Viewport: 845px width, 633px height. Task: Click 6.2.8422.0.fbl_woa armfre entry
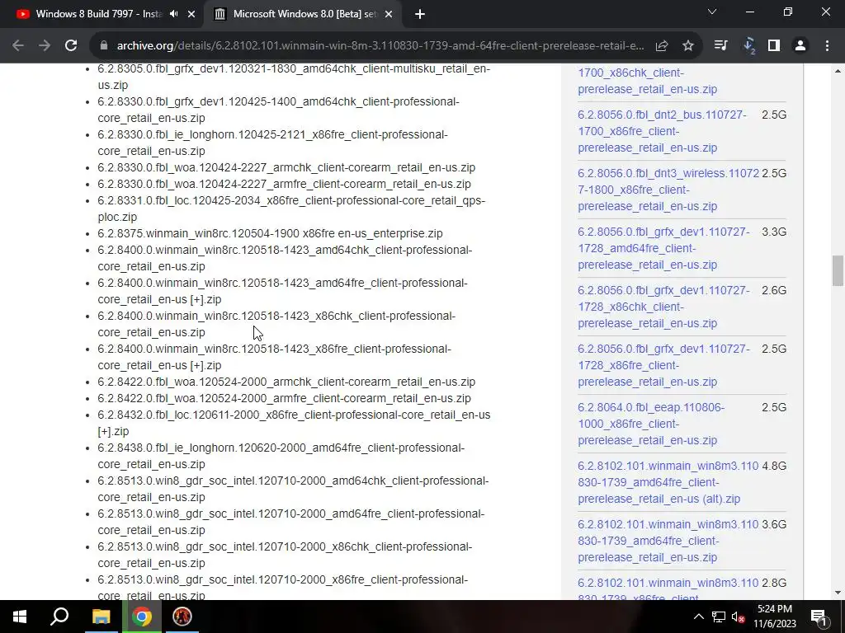(x=284, y=398)
